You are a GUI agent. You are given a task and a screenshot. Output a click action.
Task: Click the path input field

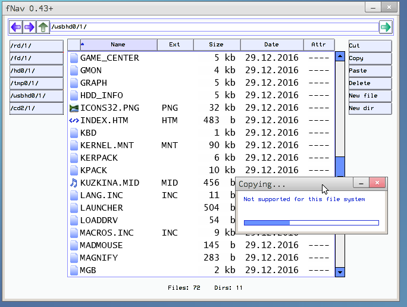point(214,27)
